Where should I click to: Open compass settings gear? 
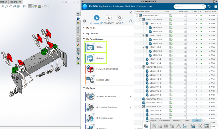pos(85,21)
